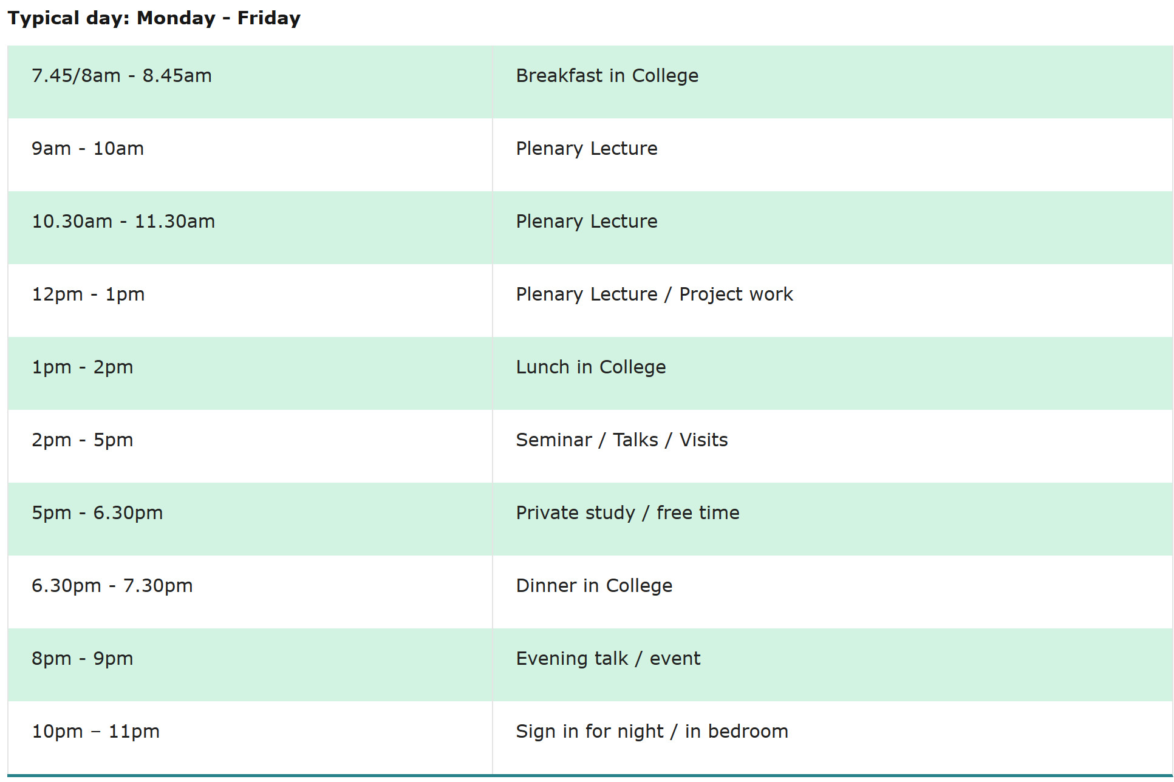Image resolution: width=1174 pixels, height=782 pixels.
Task: Select the '5pm - 6.30pm' time cell
Action: coord(250,519)
